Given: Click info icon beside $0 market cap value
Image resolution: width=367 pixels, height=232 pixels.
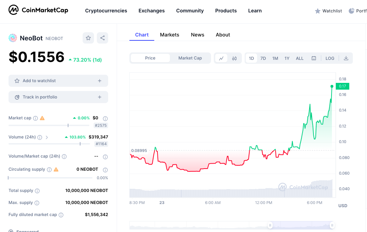Looking at the screenshot, I should pos(105,119).
